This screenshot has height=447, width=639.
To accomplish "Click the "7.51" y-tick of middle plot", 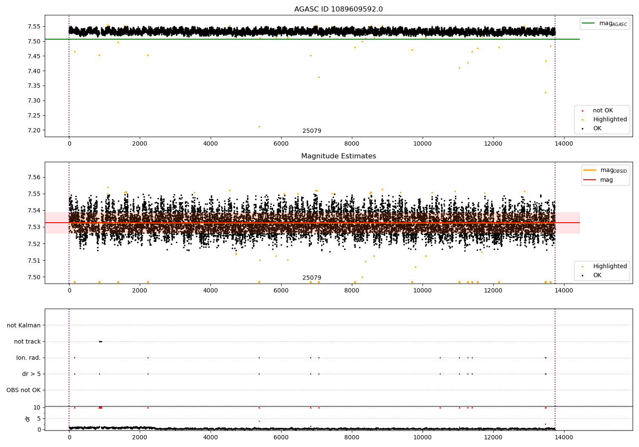I will pyautogui.click(x=34, y=261).
